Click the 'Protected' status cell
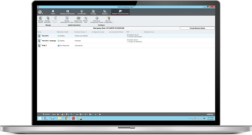This screenshot has width=252, height=135. pyautogui.click(x=78, y=41)
